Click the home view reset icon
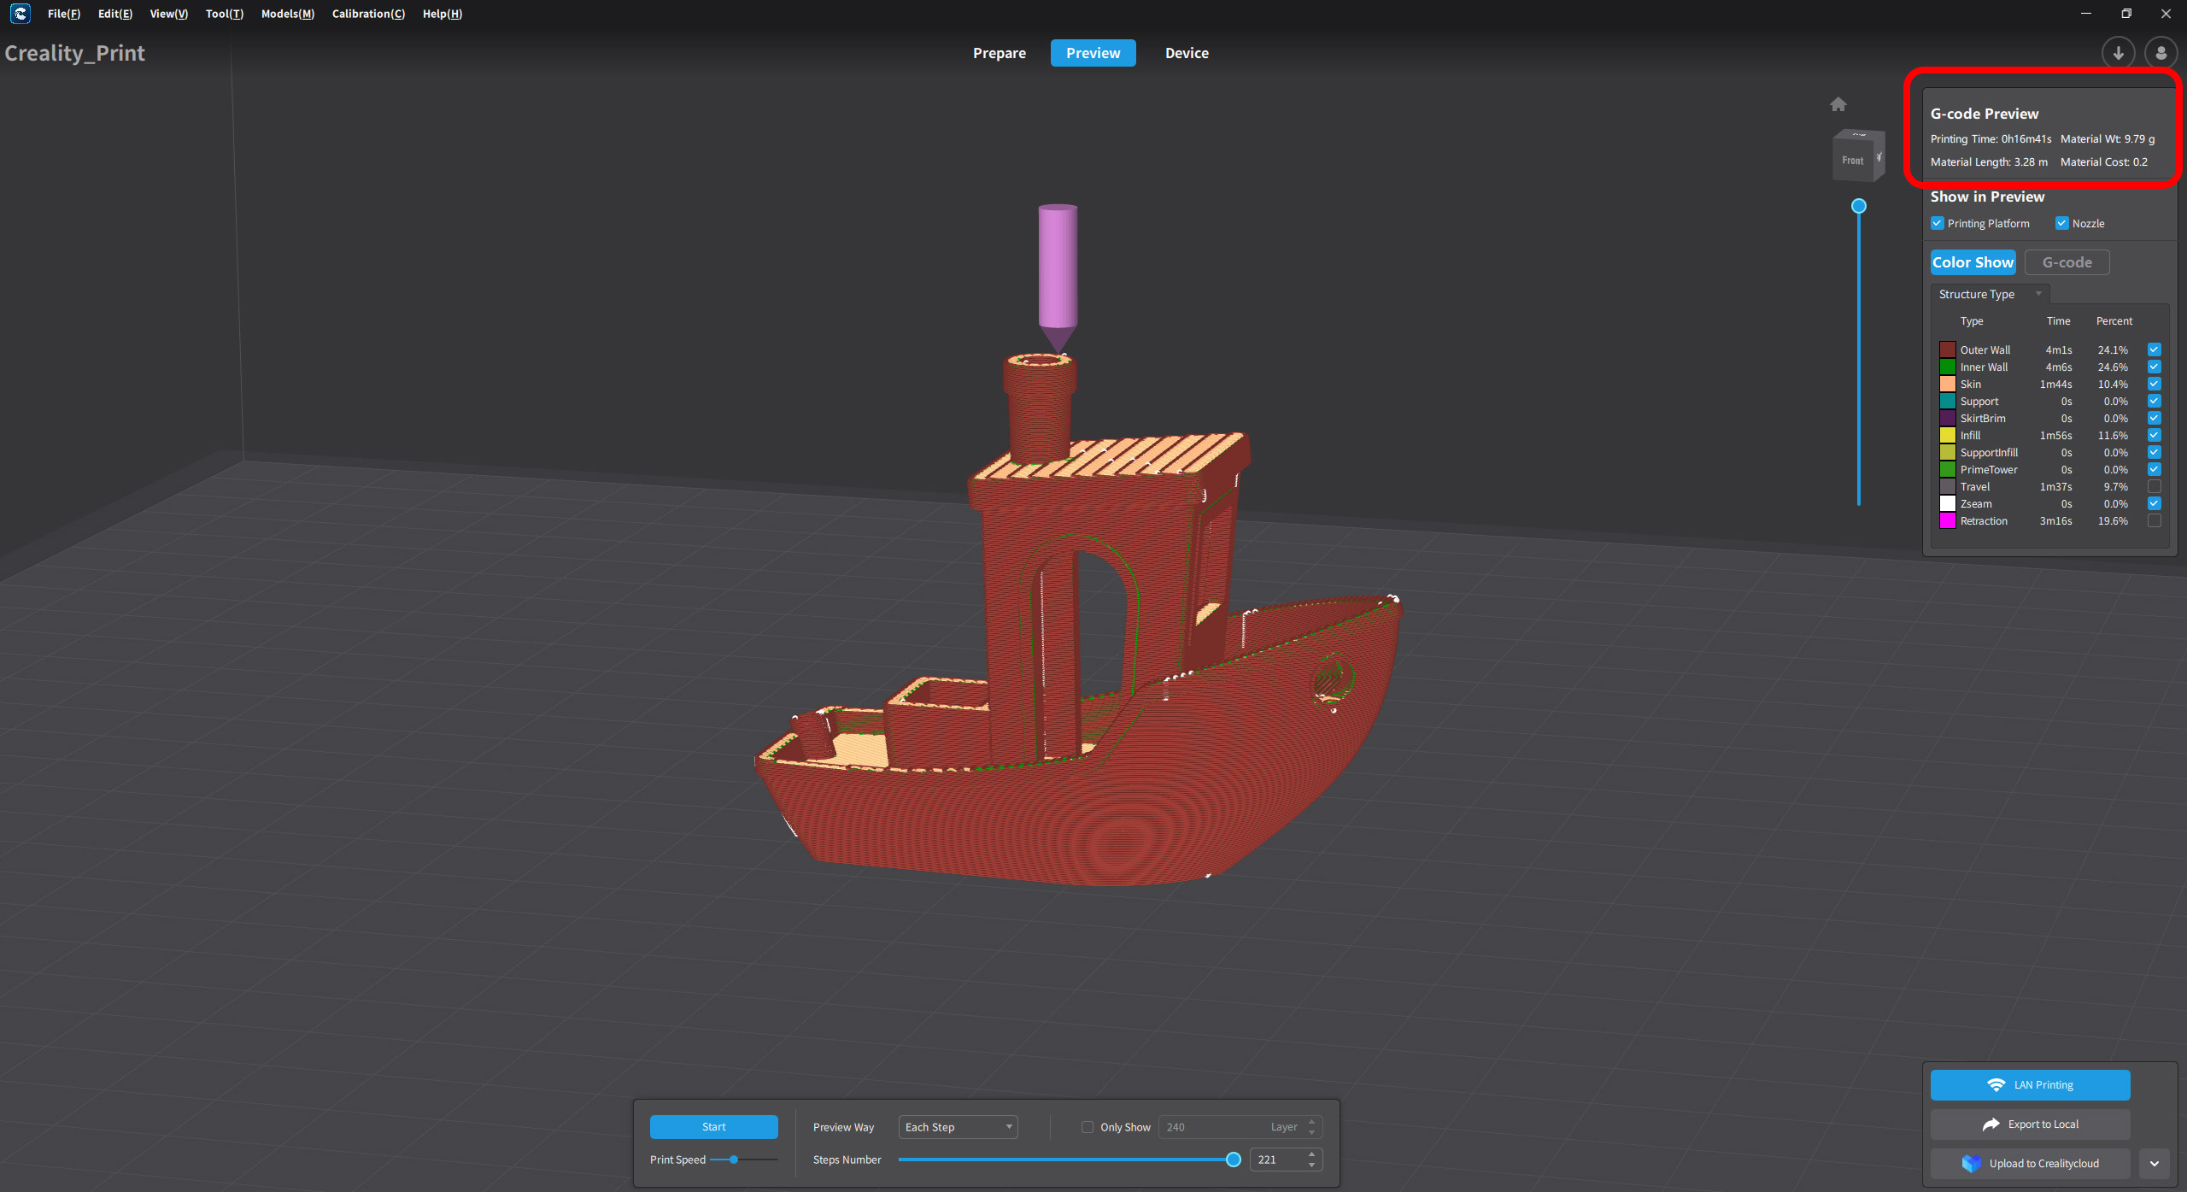This screenshot has height=1192, width=2187. (x=1838, y=104)
